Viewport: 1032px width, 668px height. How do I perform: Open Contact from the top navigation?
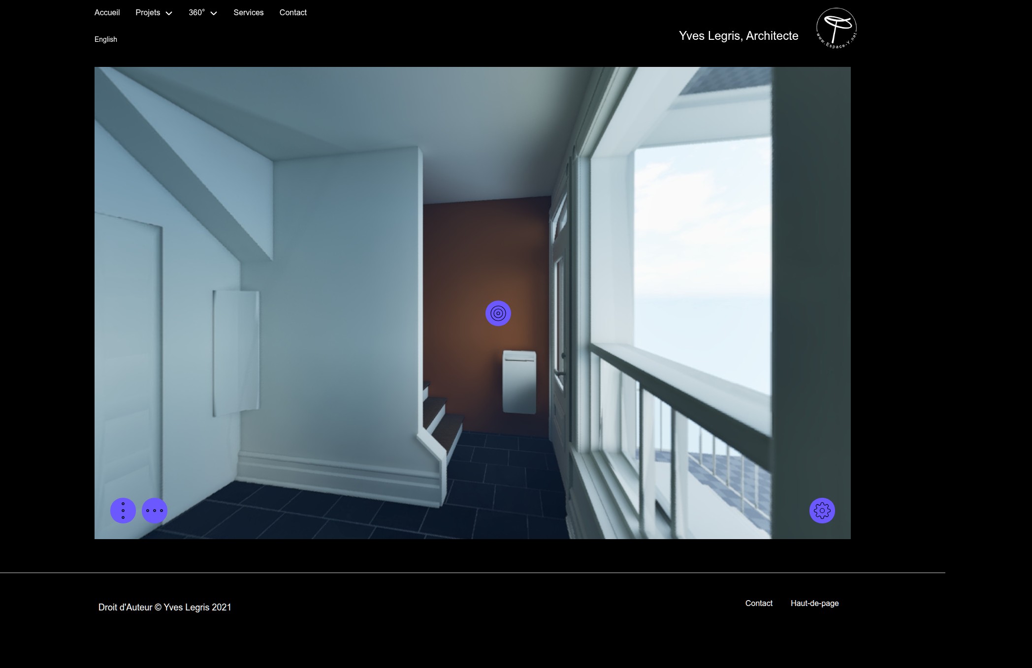click(293, 12)
